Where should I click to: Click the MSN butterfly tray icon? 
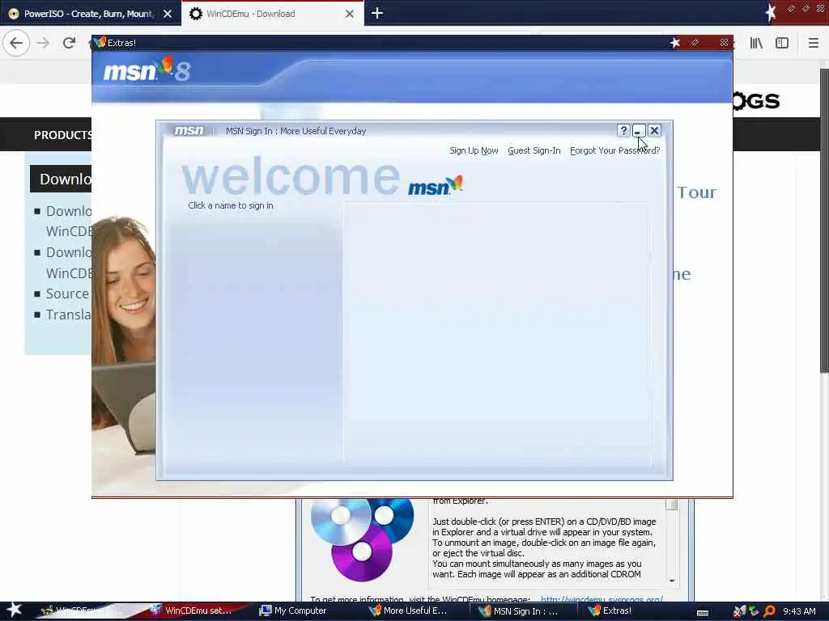740,611
